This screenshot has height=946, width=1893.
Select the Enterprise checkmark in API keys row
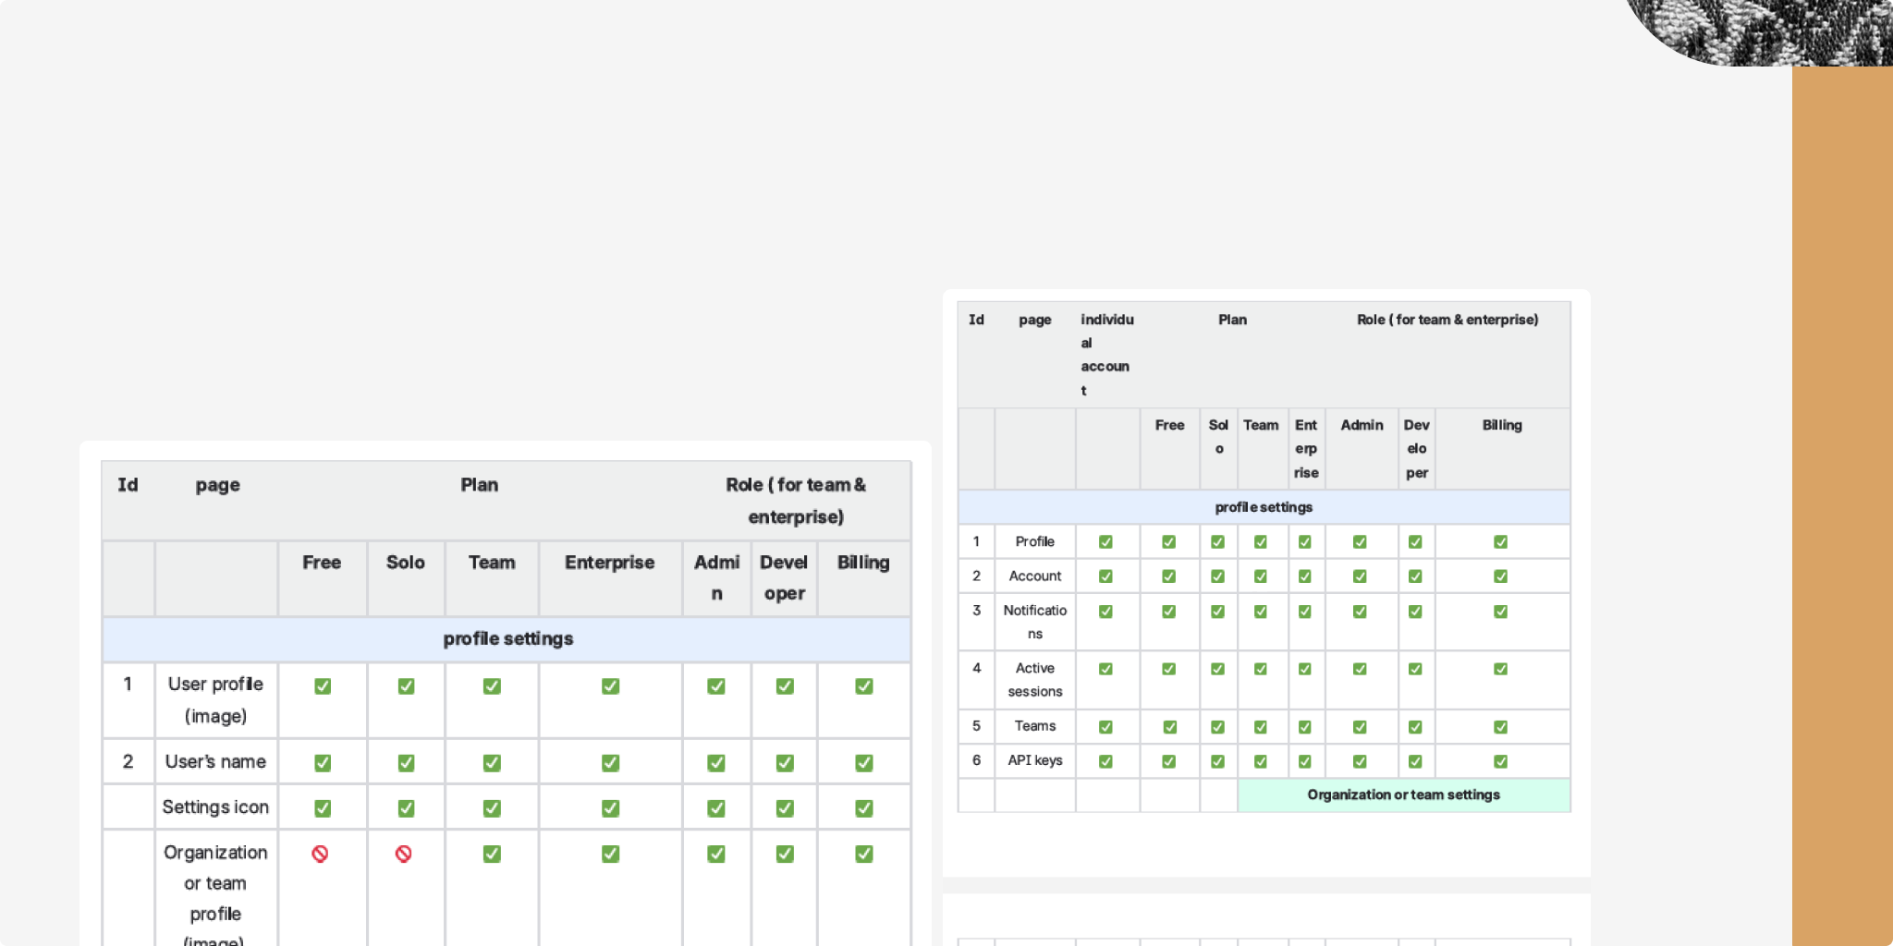pos(1305,761)
